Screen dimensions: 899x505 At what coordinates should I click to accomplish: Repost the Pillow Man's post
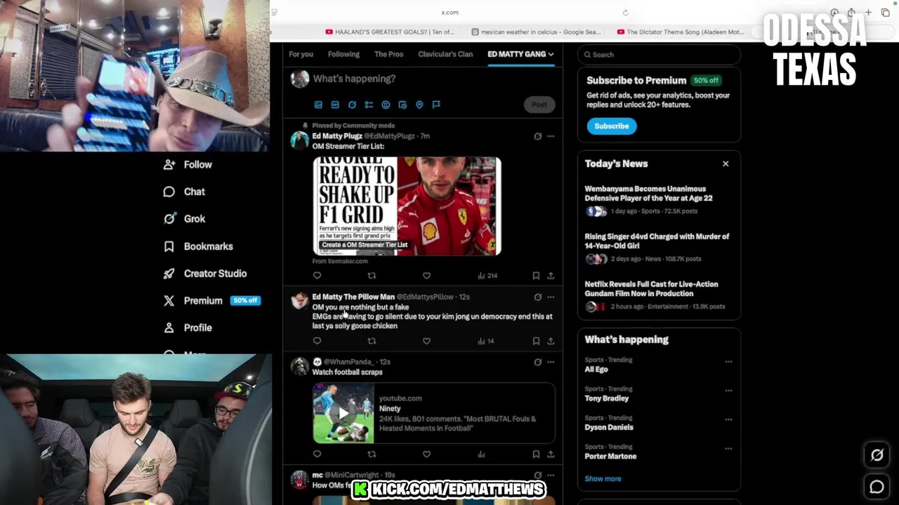[x=372, y=341]
